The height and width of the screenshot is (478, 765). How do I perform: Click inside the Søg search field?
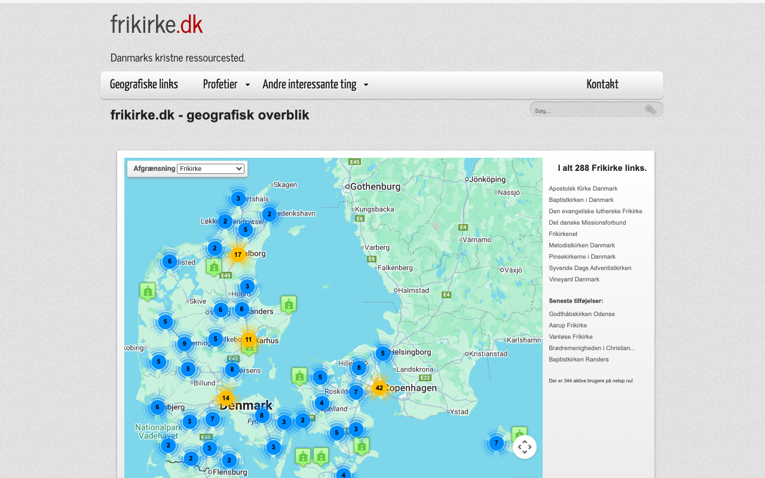pos(586,111)
